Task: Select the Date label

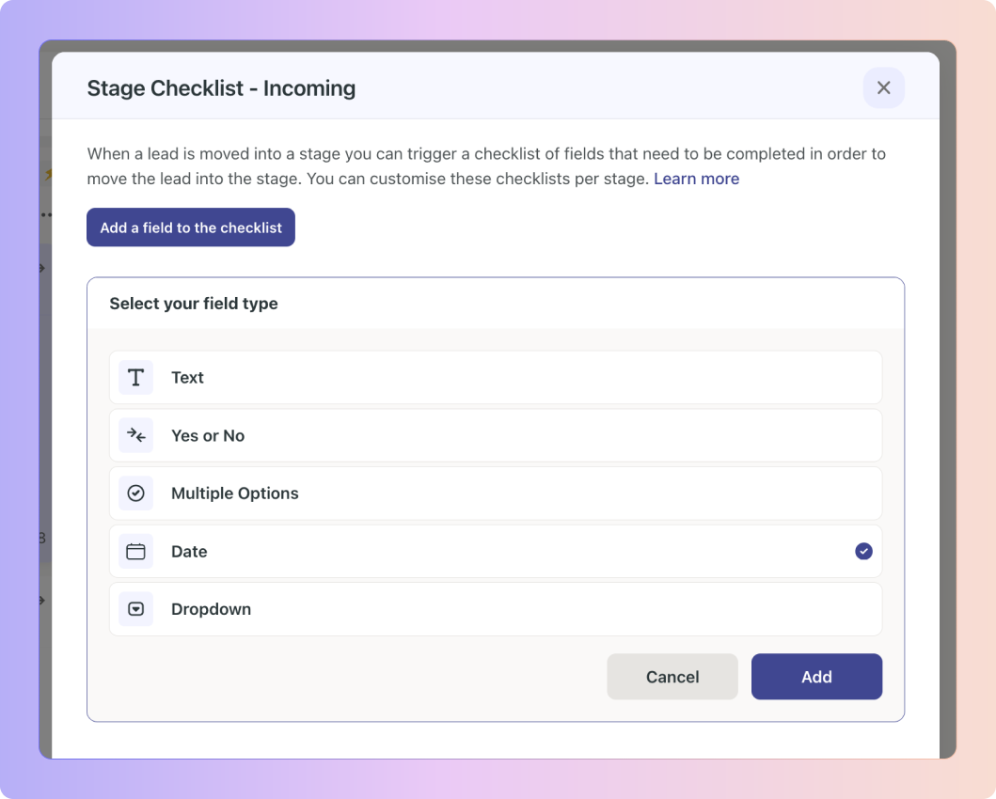Action: [x=189, y=552]
